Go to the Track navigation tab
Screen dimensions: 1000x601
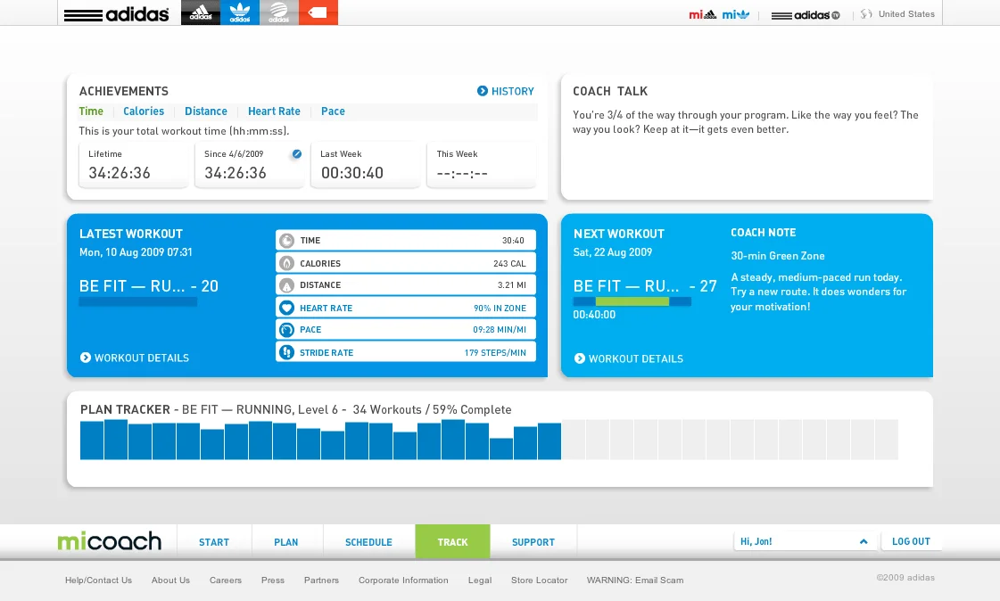click(453, 542)
